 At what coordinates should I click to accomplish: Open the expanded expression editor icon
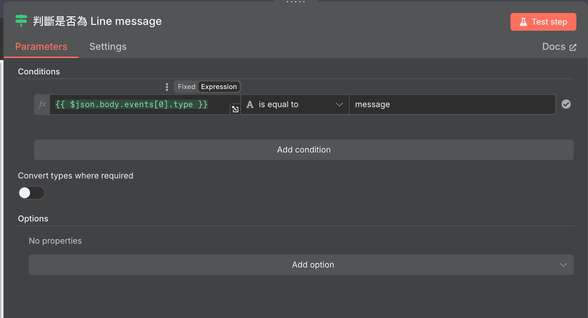(x=235, y=109)
